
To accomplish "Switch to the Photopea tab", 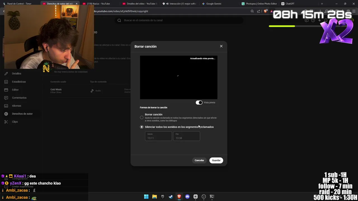I will [259, 4].
